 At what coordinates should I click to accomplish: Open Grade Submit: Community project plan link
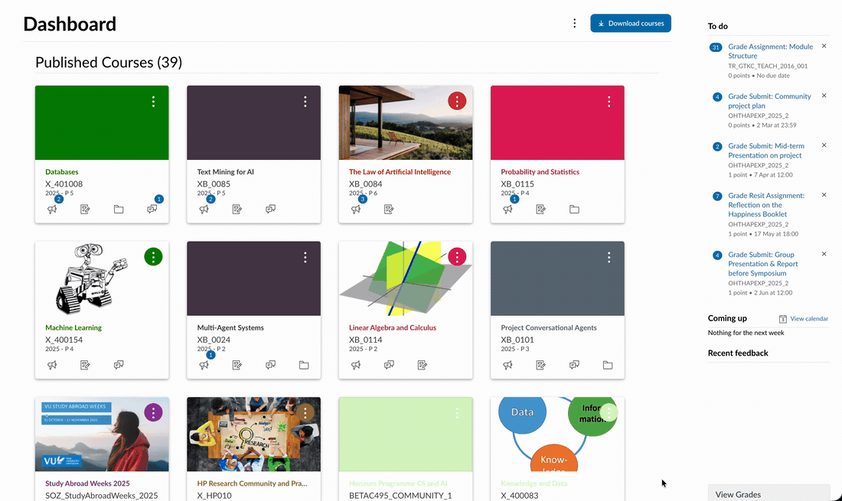click(x=769, y=101)
